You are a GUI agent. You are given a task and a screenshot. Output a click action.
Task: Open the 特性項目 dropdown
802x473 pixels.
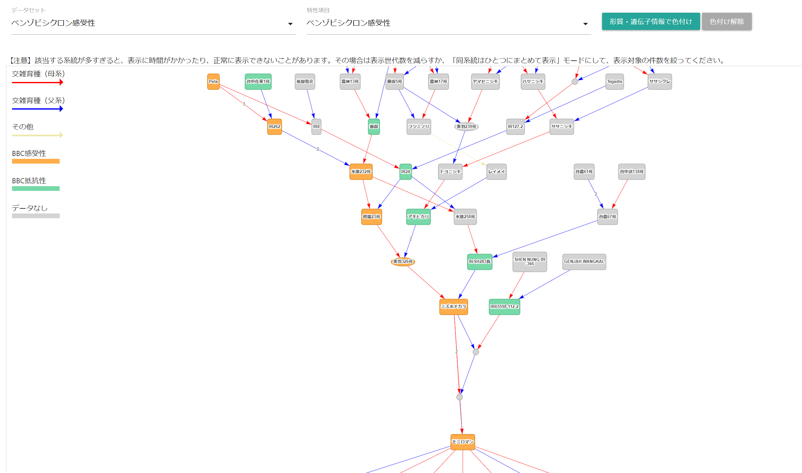click(x=446, y=23)
